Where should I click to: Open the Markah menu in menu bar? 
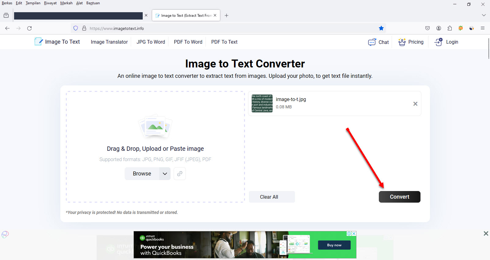66,3
